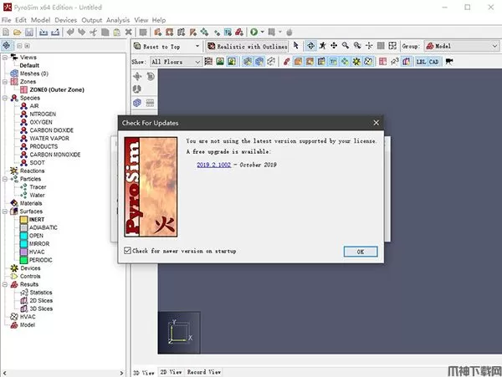Viewport: 502px width, 377px height.
Task: Click the small collapse-all minus icon above tree
Action: click(19, 46)
